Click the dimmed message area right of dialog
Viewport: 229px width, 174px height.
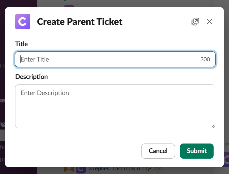(x=226, y=84)
